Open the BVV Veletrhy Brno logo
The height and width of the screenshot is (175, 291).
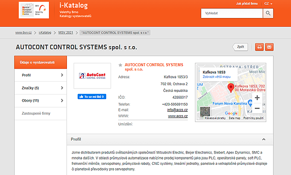[34, 10]
